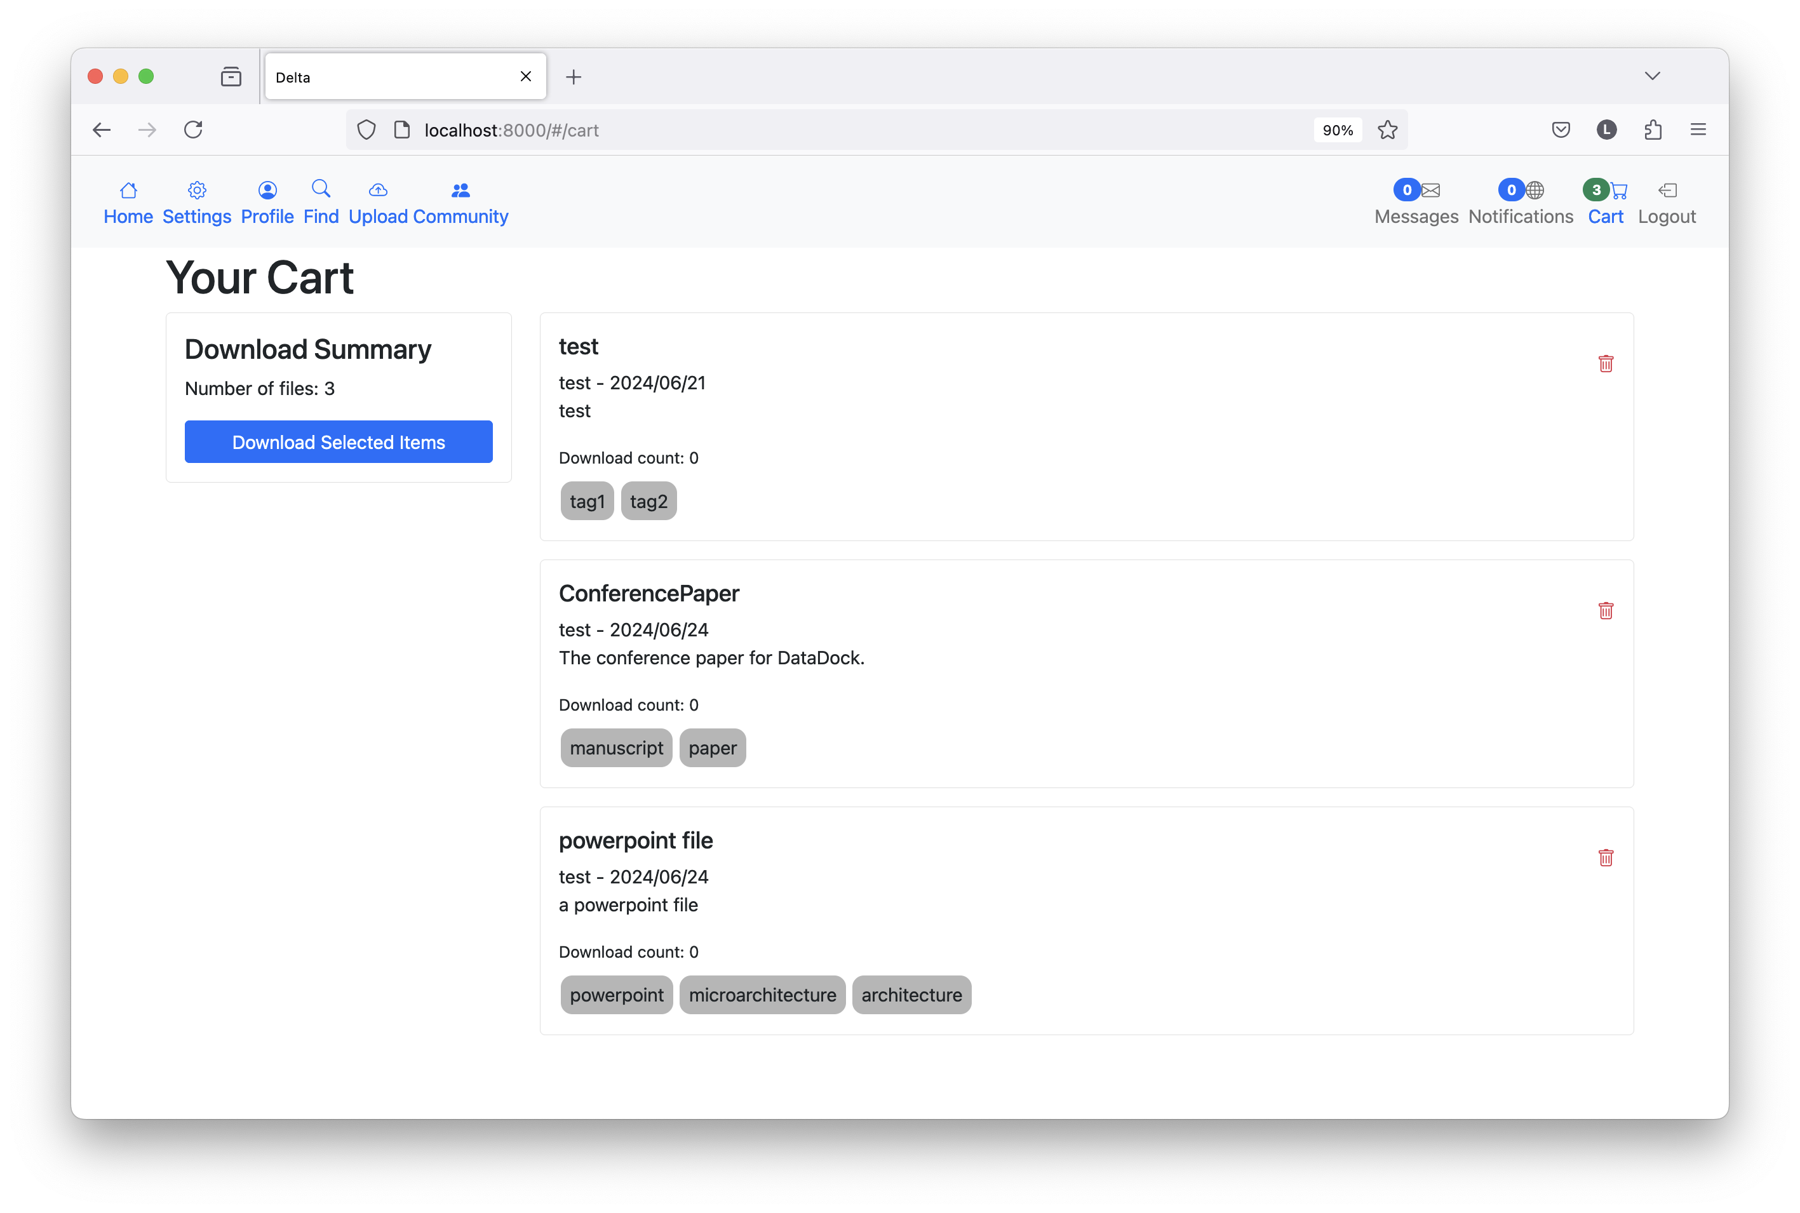Open Upload section icon
The width and height of the screenshot is (1800, 1213).
[x=376, y=189]
